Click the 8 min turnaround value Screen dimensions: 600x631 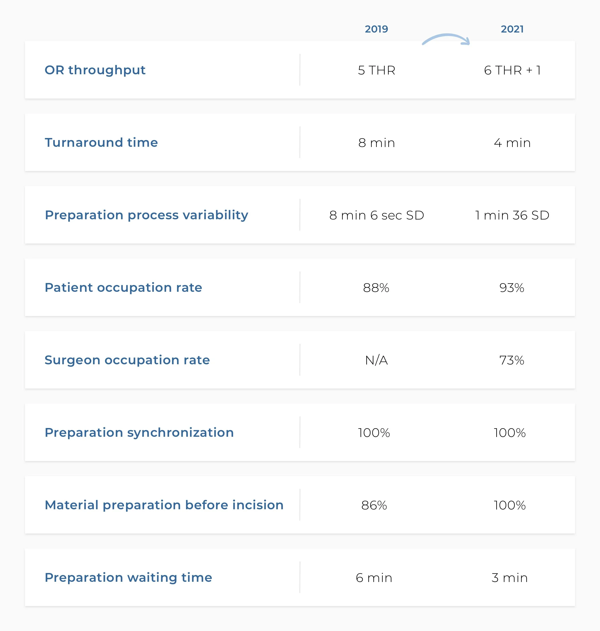(x=376, y=143)
